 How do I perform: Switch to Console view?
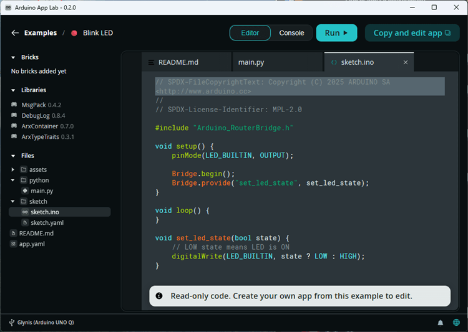(291, 33)
